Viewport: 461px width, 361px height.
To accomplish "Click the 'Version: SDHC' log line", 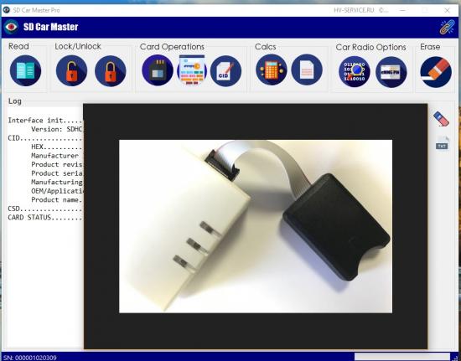I will (57, 129).
